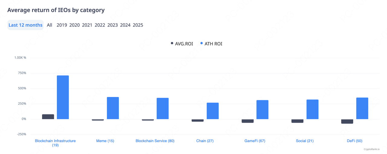
Task: Switch to the All time filter
Action: point(50,25)
